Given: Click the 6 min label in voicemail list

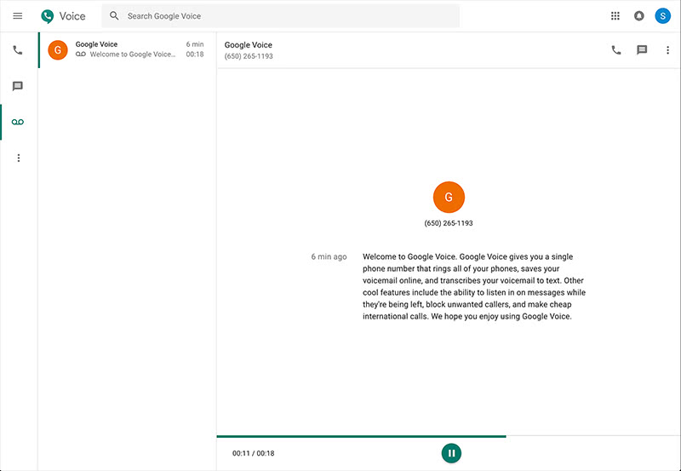Looking at the screenshot, I should click(195, 44).
